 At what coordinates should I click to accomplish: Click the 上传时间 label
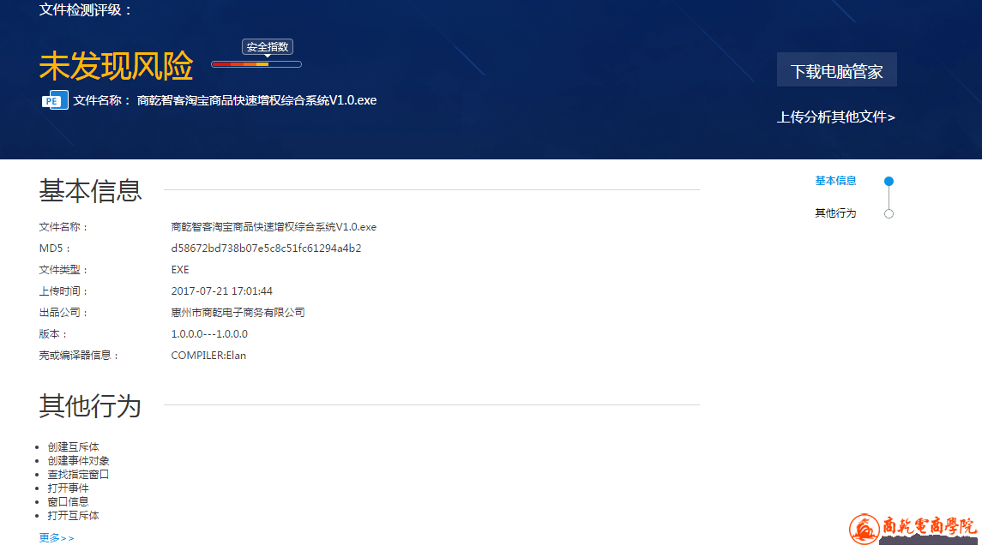coord(63,290)
